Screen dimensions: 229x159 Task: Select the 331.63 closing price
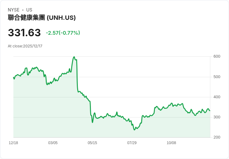24,33
